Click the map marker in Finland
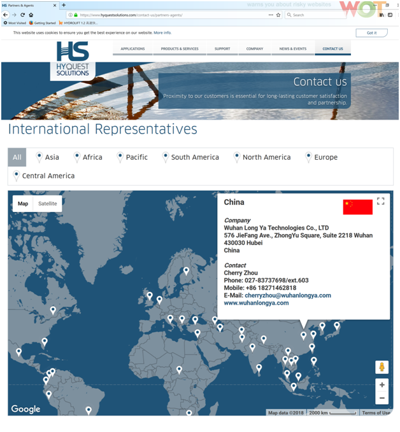Screen dimensions: 400x432 tap(186, 271)
